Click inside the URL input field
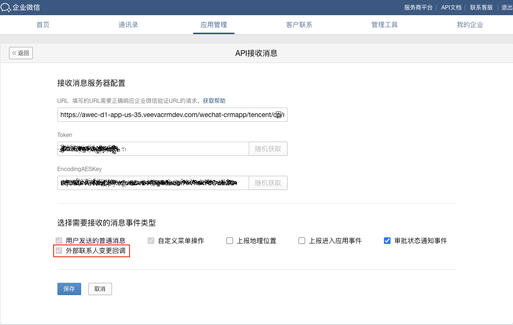This screenshot has height=325, width=513. click(166, 115)
